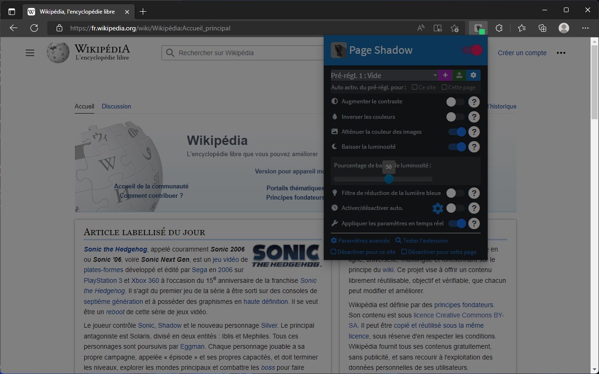Check the Ce site auto-preset checkbox
This screenshot has height=374, width=599.
415,87
